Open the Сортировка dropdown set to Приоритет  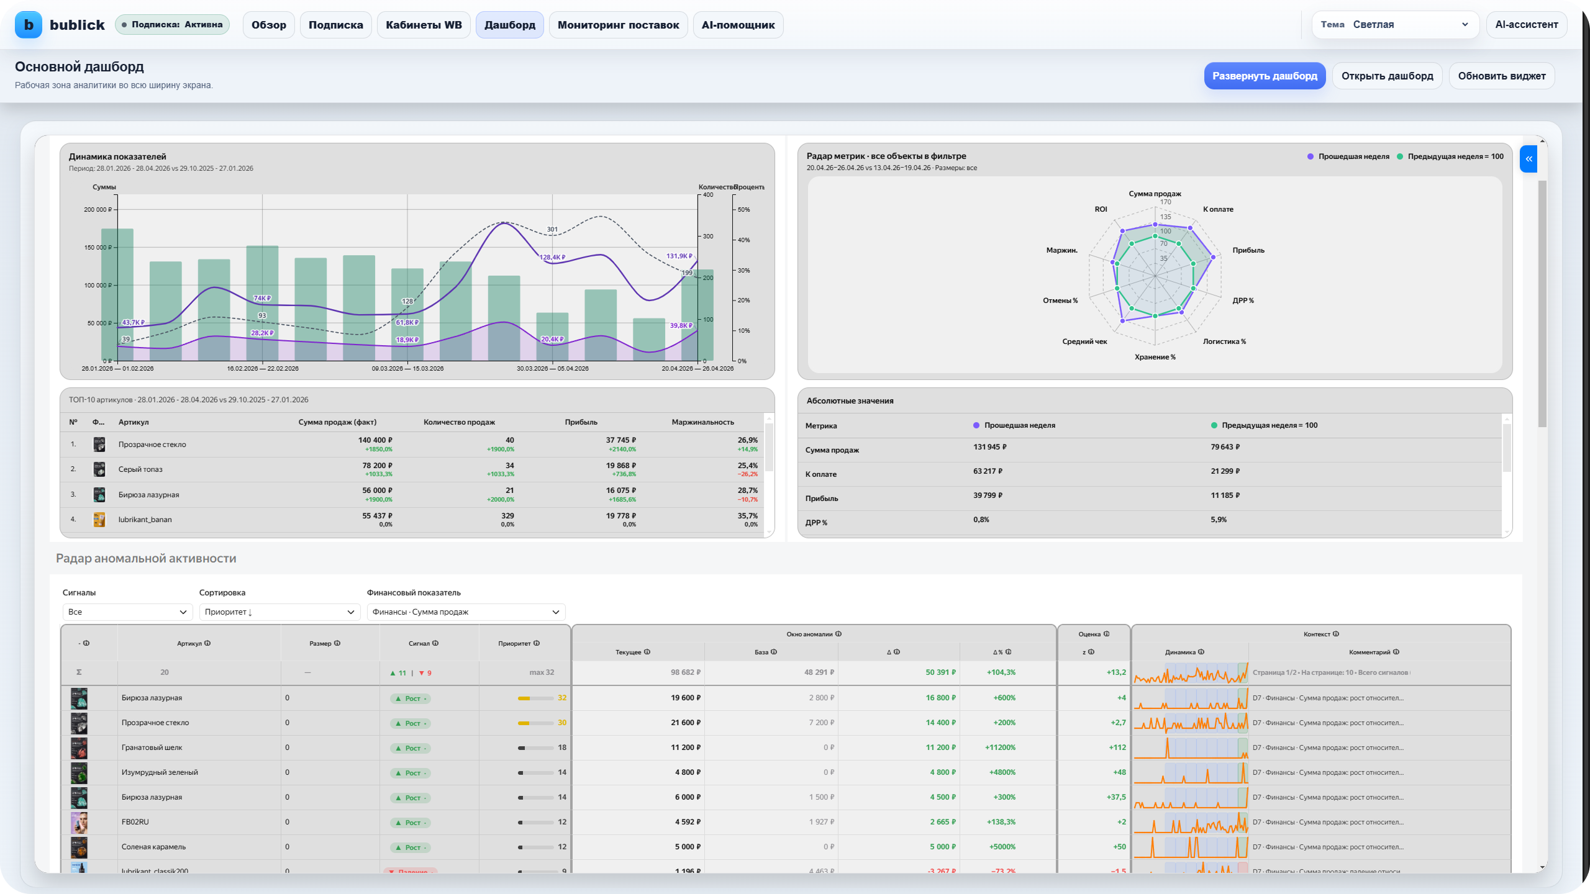279,612
